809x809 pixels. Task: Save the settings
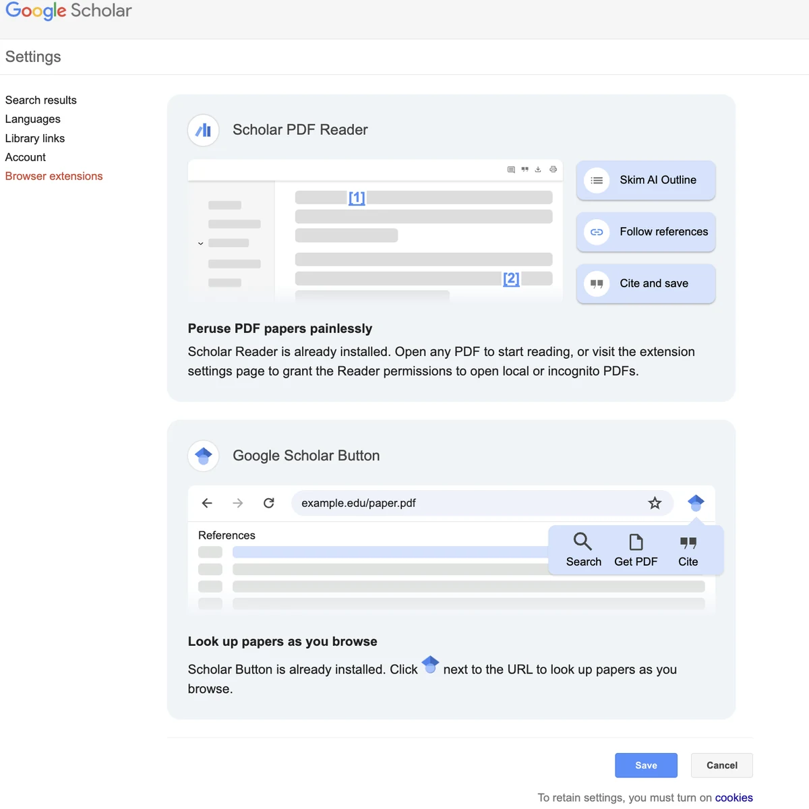click(x=646, y=765)
